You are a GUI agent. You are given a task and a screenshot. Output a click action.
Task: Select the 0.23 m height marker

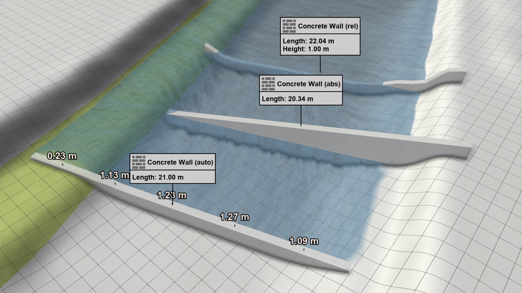62,156
